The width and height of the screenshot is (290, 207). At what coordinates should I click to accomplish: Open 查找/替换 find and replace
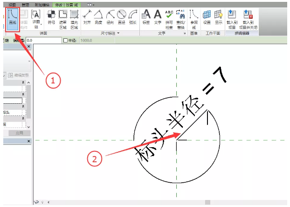click(180, 19)
